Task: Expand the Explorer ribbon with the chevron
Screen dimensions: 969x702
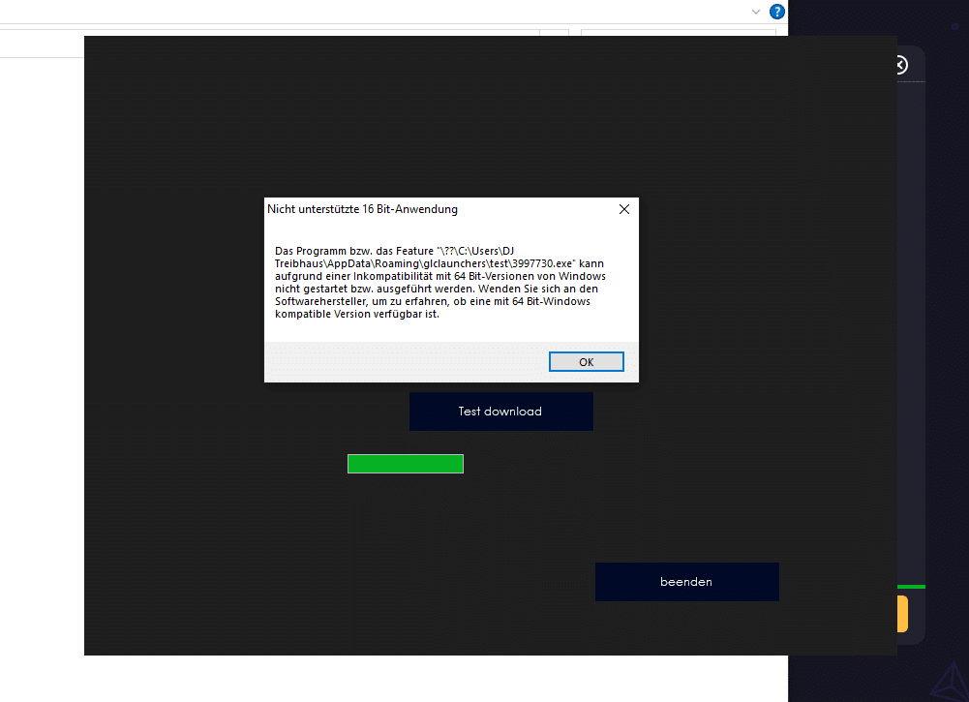Action: [756, 12]
